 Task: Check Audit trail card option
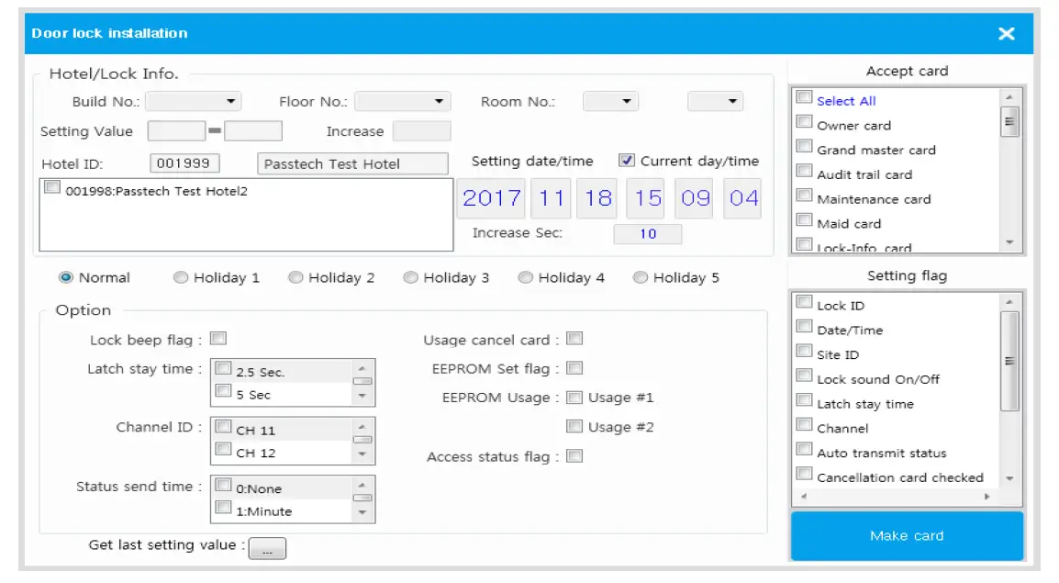click(x=804, y=170)
